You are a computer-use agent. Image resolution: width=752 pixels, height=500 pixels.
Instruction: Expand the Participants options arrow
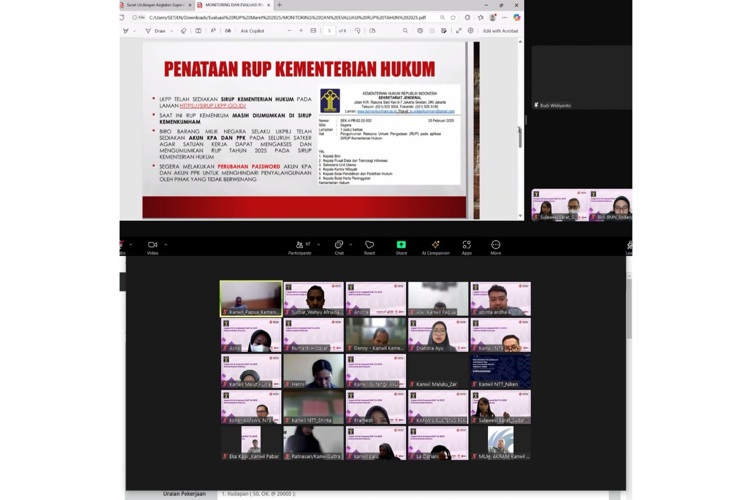[319, 244]
